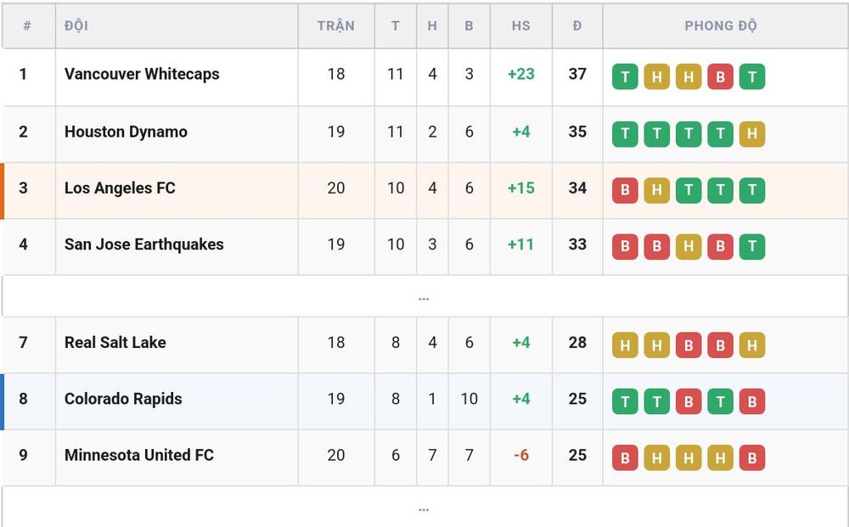Open the Houston Dynamo team link
Image resolution: width=849 pixels, height=527 pixels.
126,132
